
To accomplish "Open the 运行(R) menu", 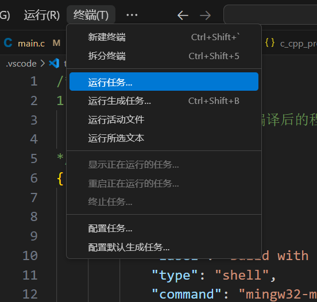I will click(x=42, y=15).
